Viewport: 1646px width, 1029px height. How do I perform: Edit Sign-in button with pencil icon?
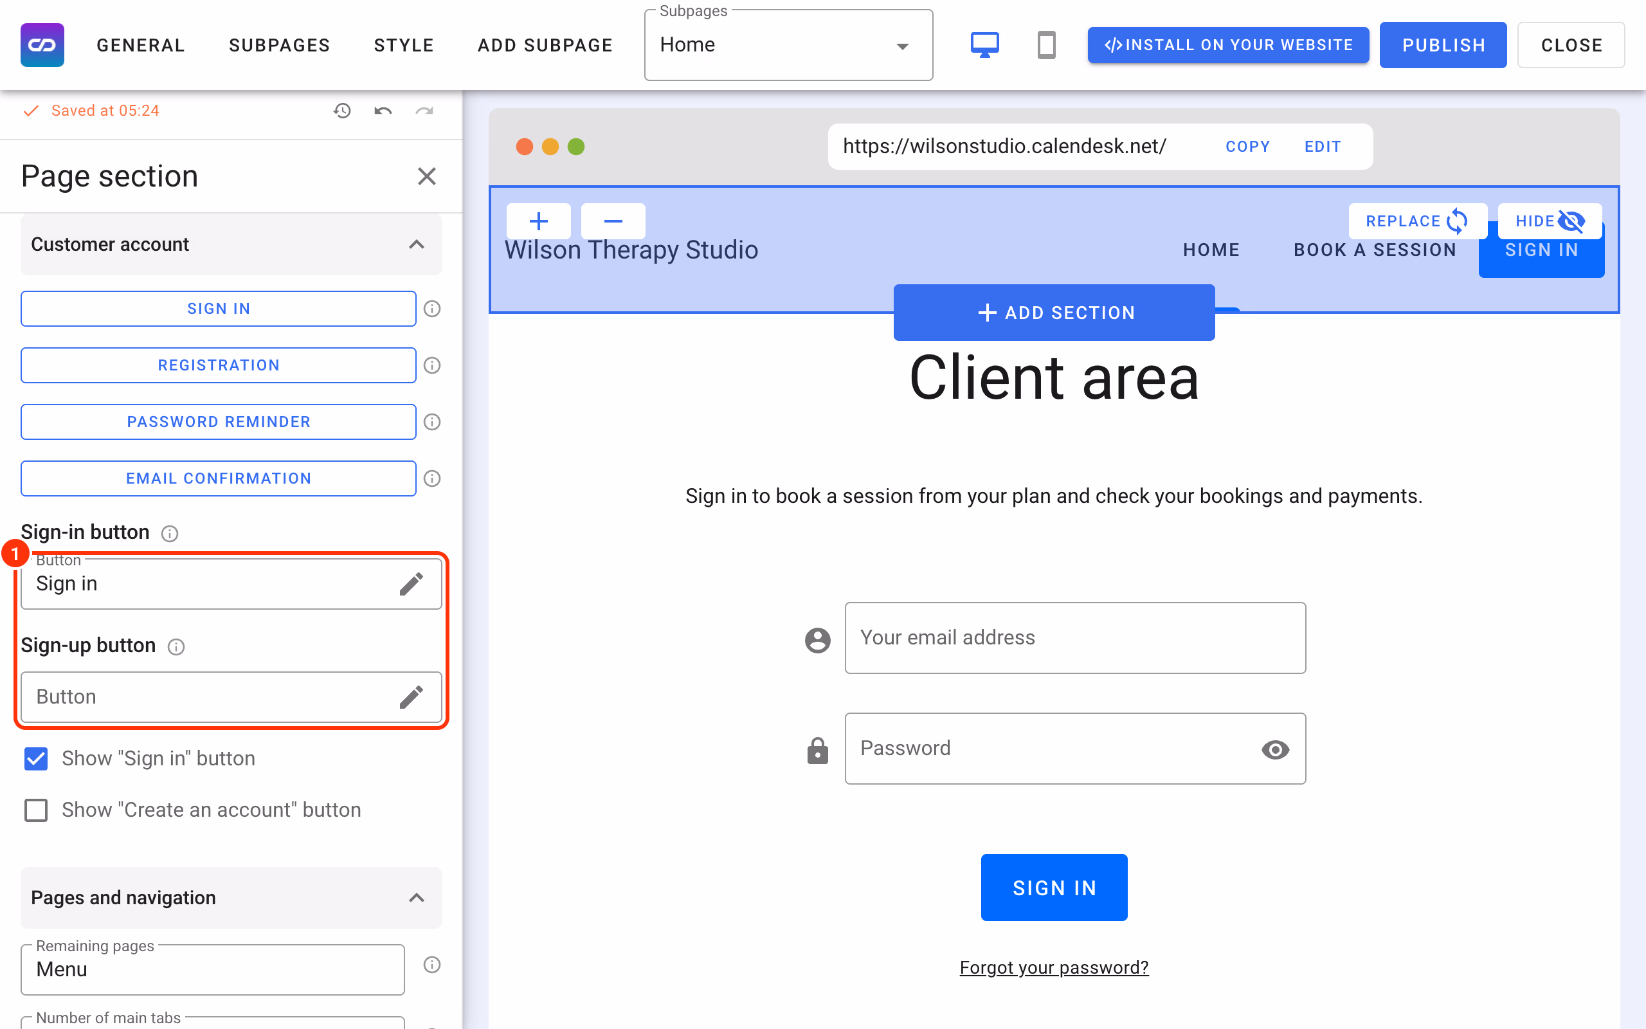[411, 584]
